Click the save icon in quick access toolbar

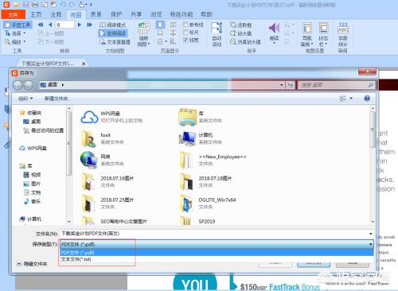[x=25, y=5]
